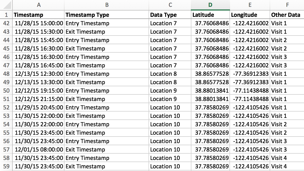Select cell with 11/28/15 15:45:00
Viewport: 304px width, 171px height.
pyautogui.click(x=38, y=40)
